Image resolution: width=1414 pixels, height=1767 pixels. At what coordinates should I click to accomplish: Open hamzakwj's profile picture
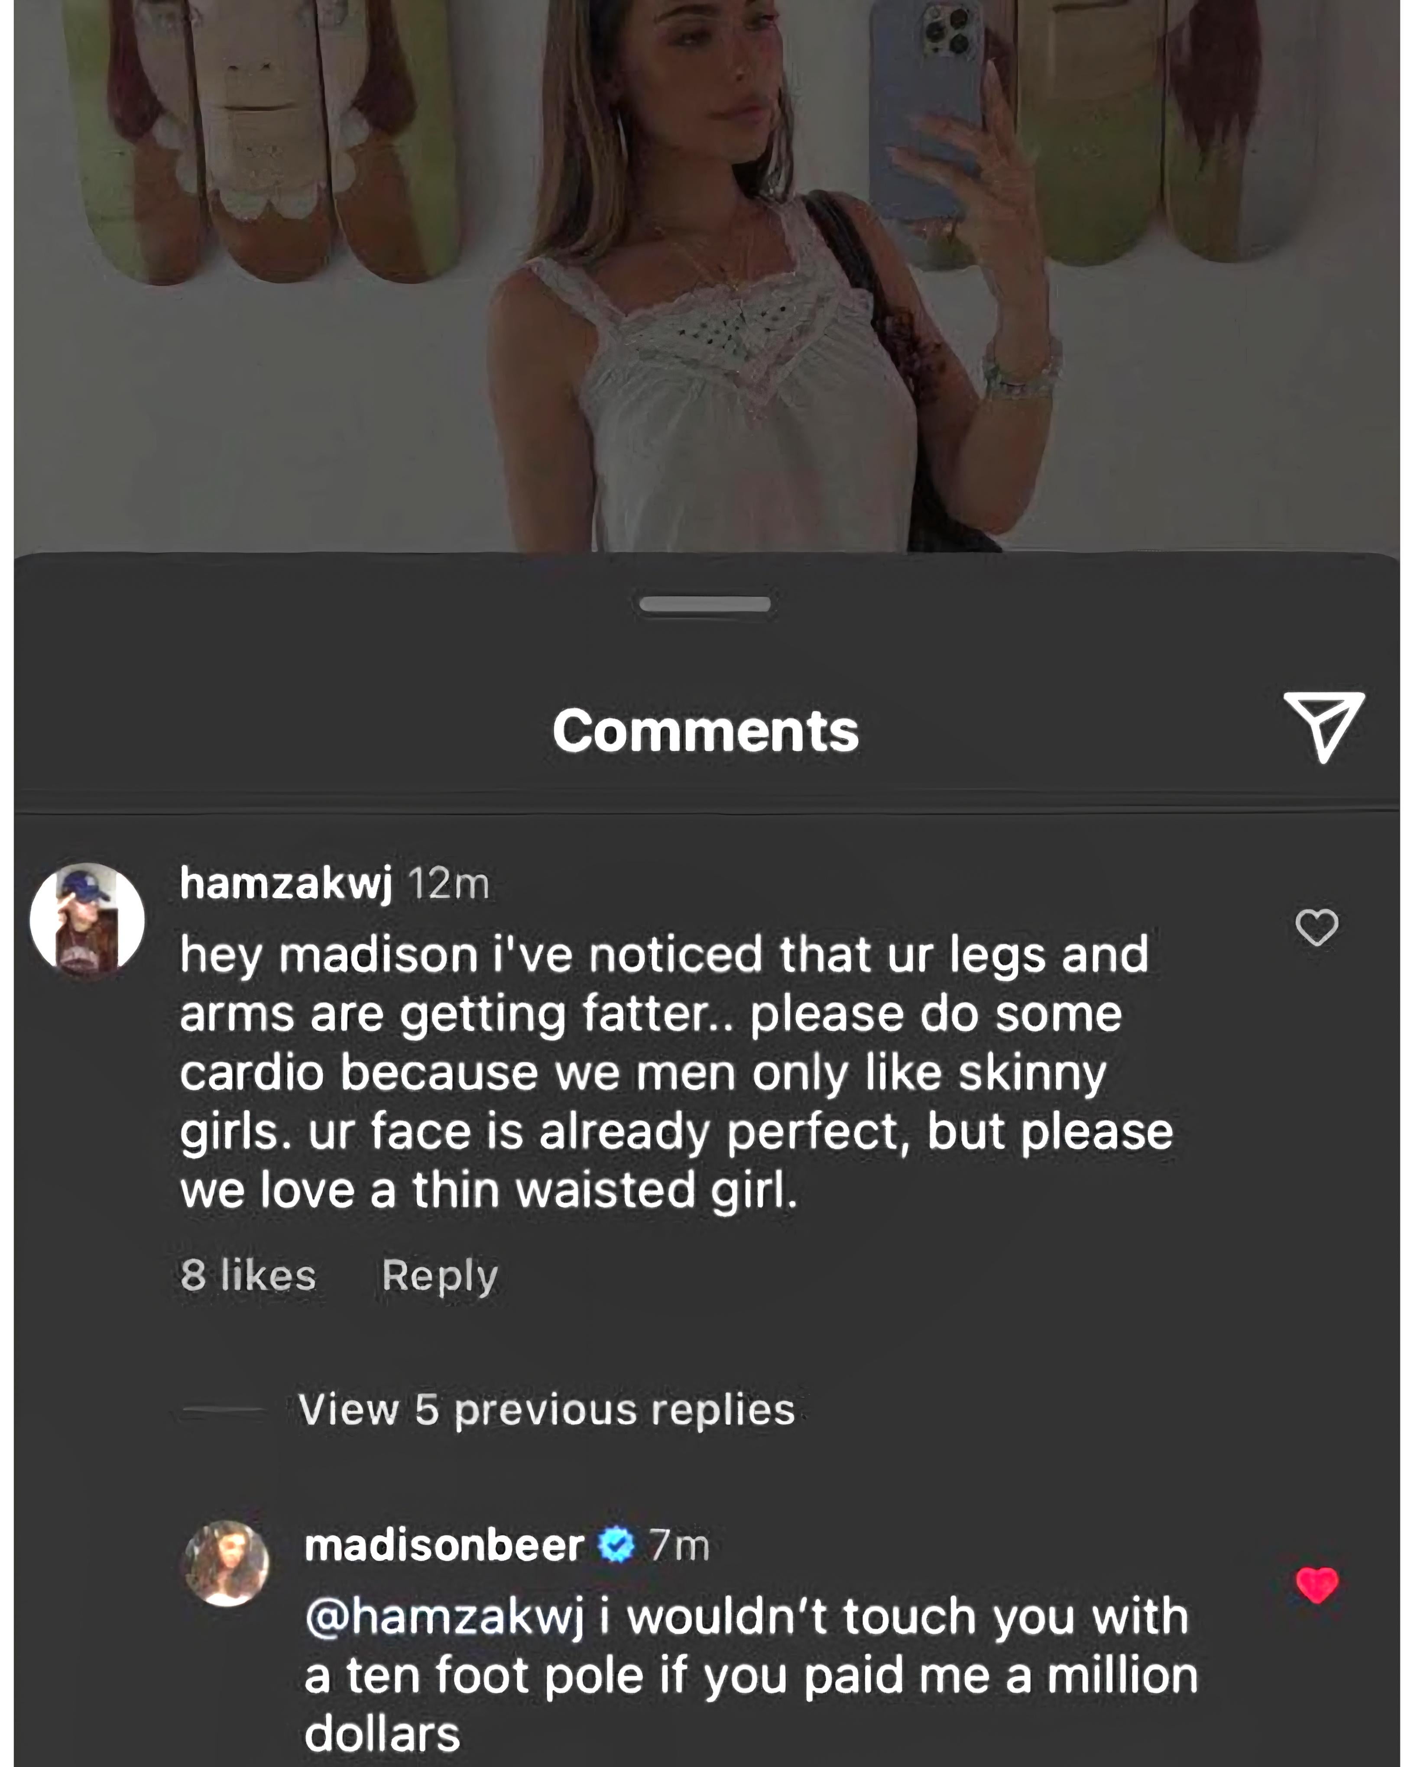tap(87, 920)
